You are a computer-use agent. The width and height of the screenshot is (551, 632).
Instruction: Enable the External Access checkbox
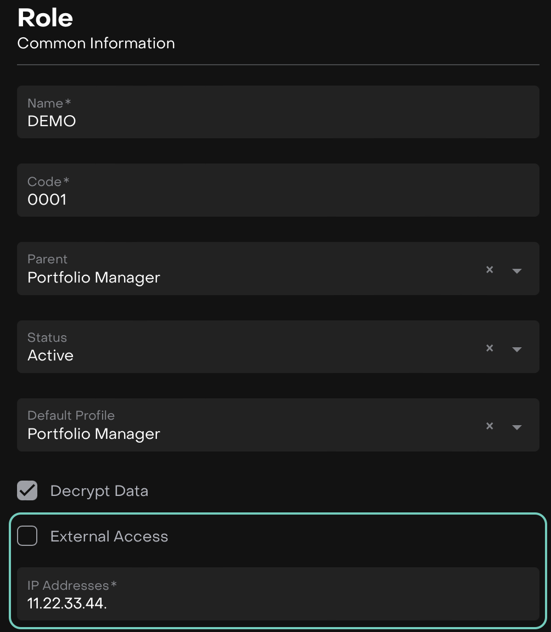pos(27,536)
